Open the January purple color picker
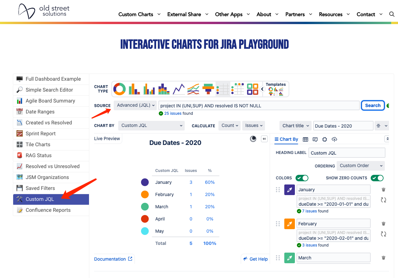Screen dimensions: 398x278 coord(289,190)
